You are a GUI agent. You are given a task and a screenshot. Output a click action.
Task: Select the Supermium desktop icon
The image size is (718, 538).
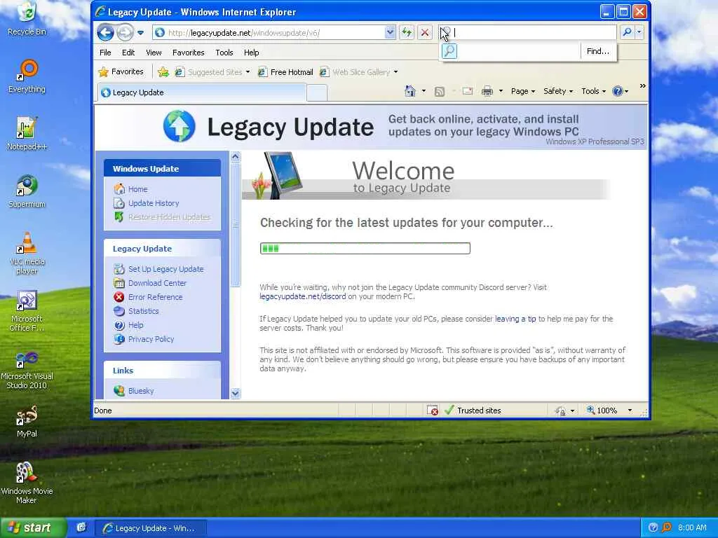coord(27,191)
